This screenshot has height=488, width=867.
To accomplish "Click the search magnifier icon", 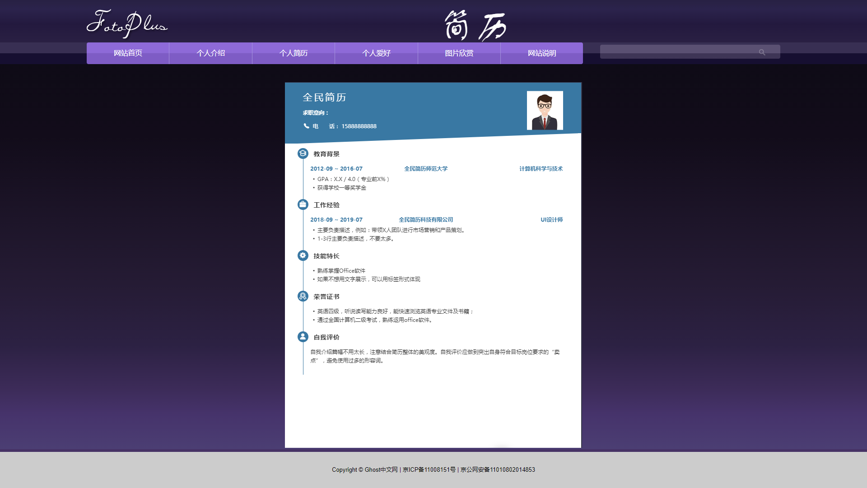I will (762, 52).
